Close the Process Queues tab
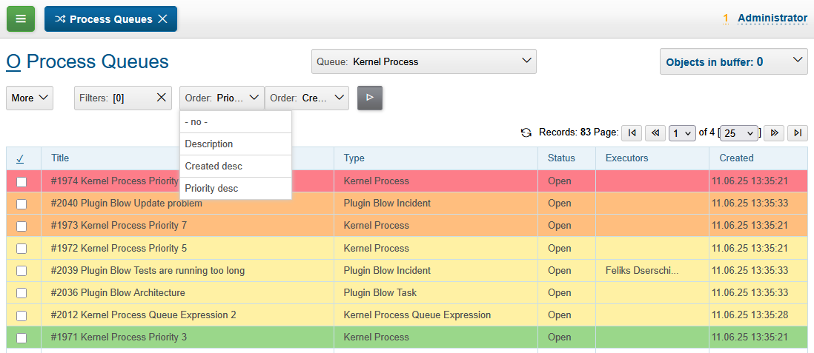 pos(162,19)
